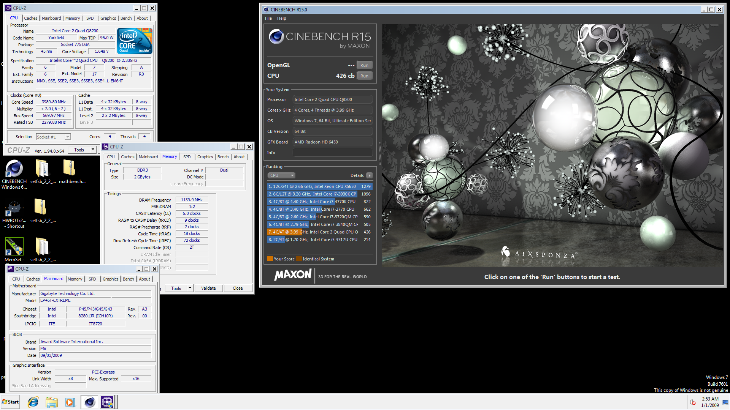This screenshot has width=730, height=410.
Task: Run the CPU benchmark
Action: (x=364, y=76)
